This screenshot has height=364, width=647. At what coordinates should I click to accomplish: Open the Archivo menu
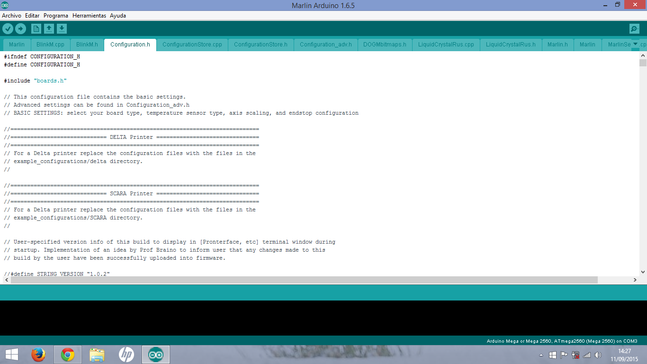tap(11, 16)
